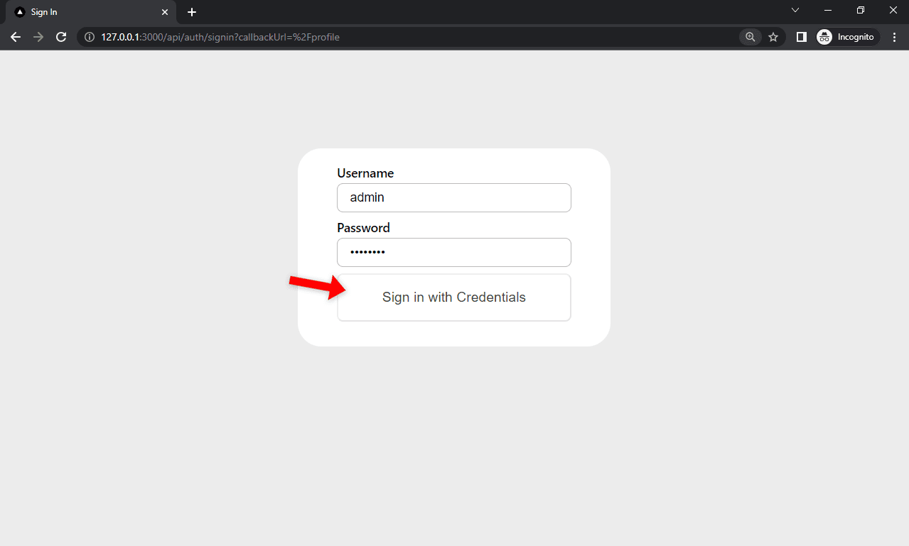This screenshot has height=546, width=909.
Task: Bookmark this page with the star icon
Action: pyautogui.click(x=773, y=37)
